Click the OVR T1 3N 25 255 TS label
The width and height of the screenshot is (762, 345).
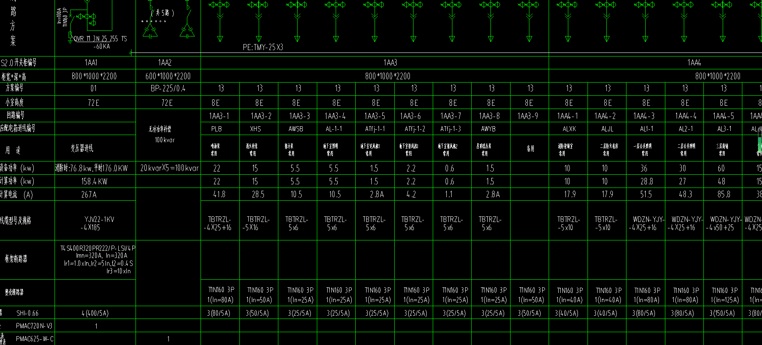pyautogui.click(x=100, y=39)
